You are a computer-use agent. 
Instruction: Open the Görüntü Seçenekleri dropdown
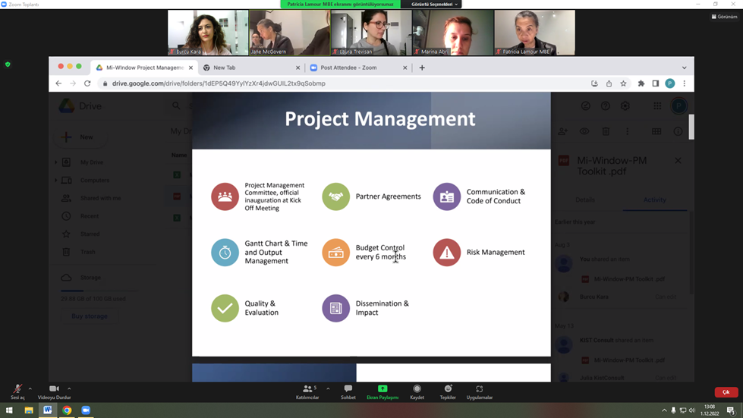coord(435,5)
